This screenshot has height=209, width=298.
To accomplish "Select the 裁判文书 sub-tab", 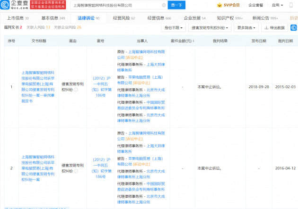I will (13, 27).
